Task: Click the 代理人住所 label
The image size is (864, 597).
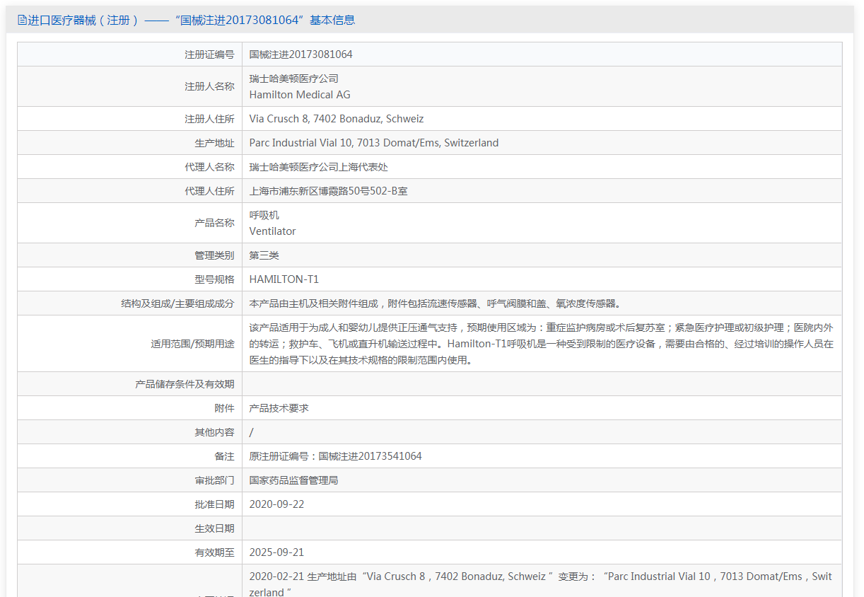Action: tap(209, 191)
